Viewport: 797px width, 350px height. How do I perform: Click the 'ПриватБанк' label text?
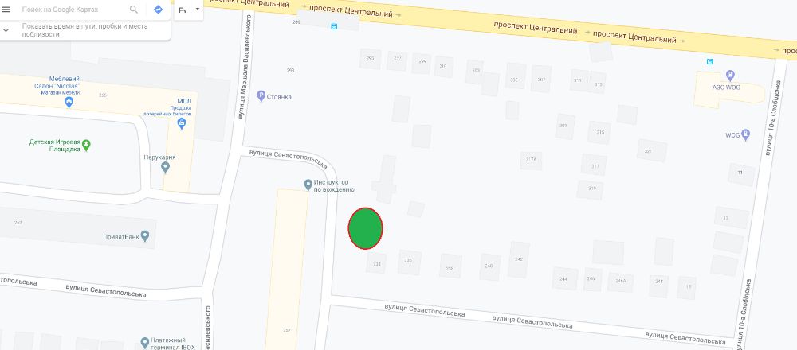click(121, 237)
